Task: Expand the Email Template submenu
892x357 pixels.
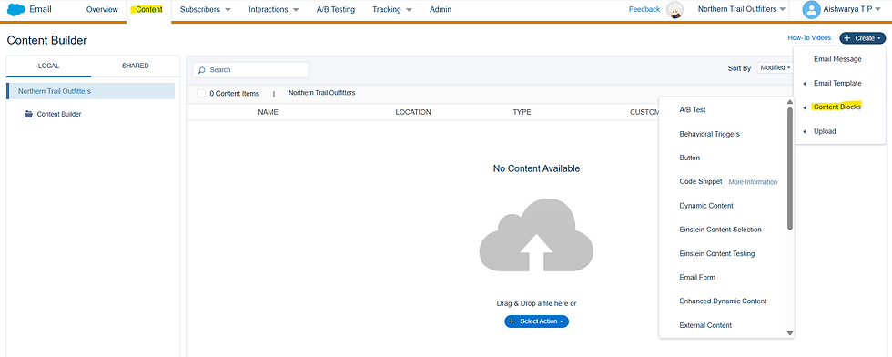Action: click(836, 83)
